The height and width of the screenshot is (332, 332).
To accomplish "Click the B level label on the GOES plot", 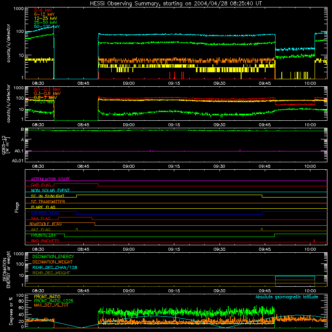I will click(x=22, y=129).
